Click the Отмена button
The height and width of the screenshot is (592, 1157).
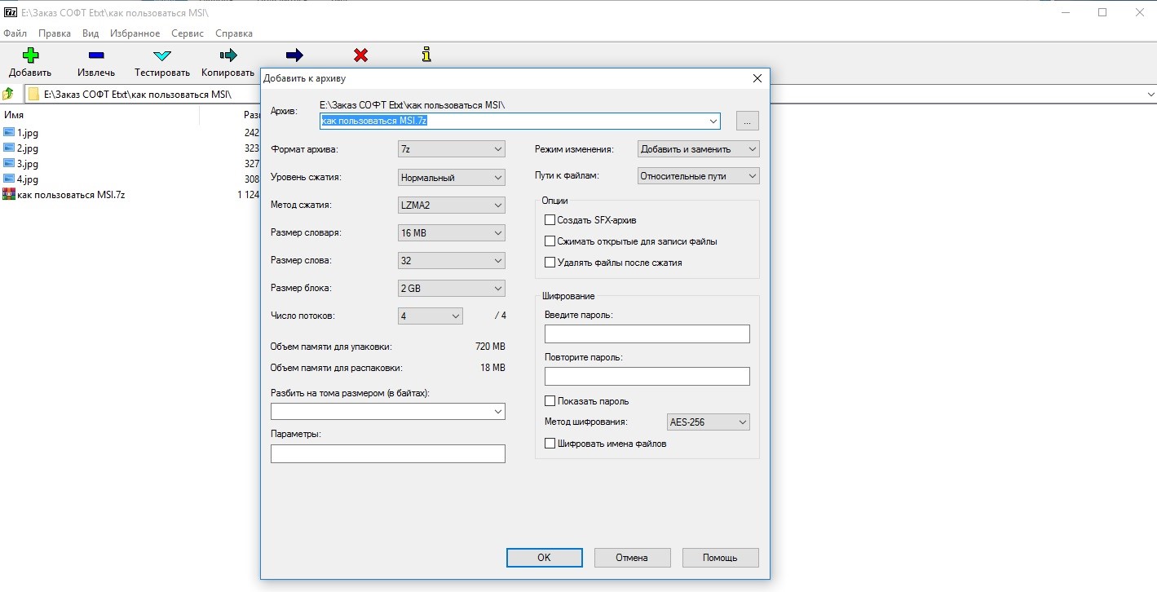pyautogui.click(x=632, y=558)
